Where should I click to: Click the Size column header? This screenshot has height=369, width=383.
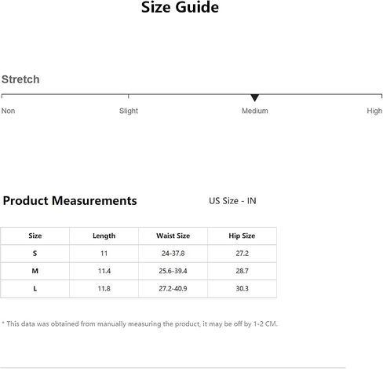35,236
